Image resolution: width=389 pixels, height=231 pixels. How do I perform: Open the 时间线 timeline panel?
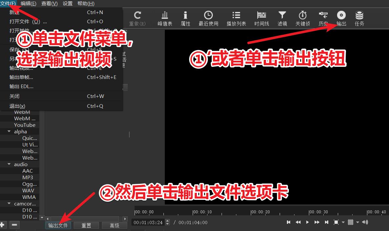[261, 18]
